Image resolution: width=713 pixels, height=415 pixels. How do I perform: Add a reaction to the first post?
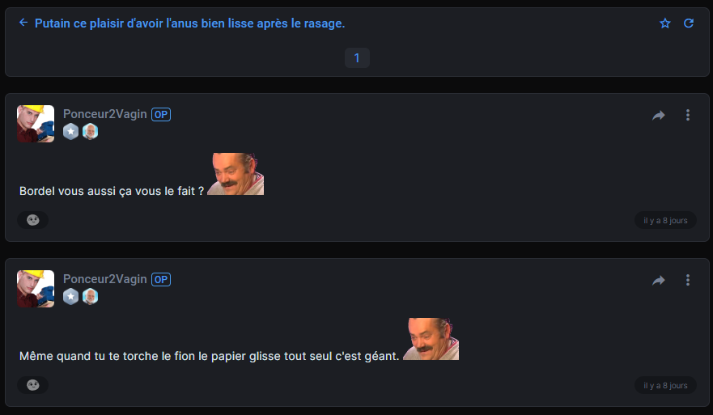32,220
